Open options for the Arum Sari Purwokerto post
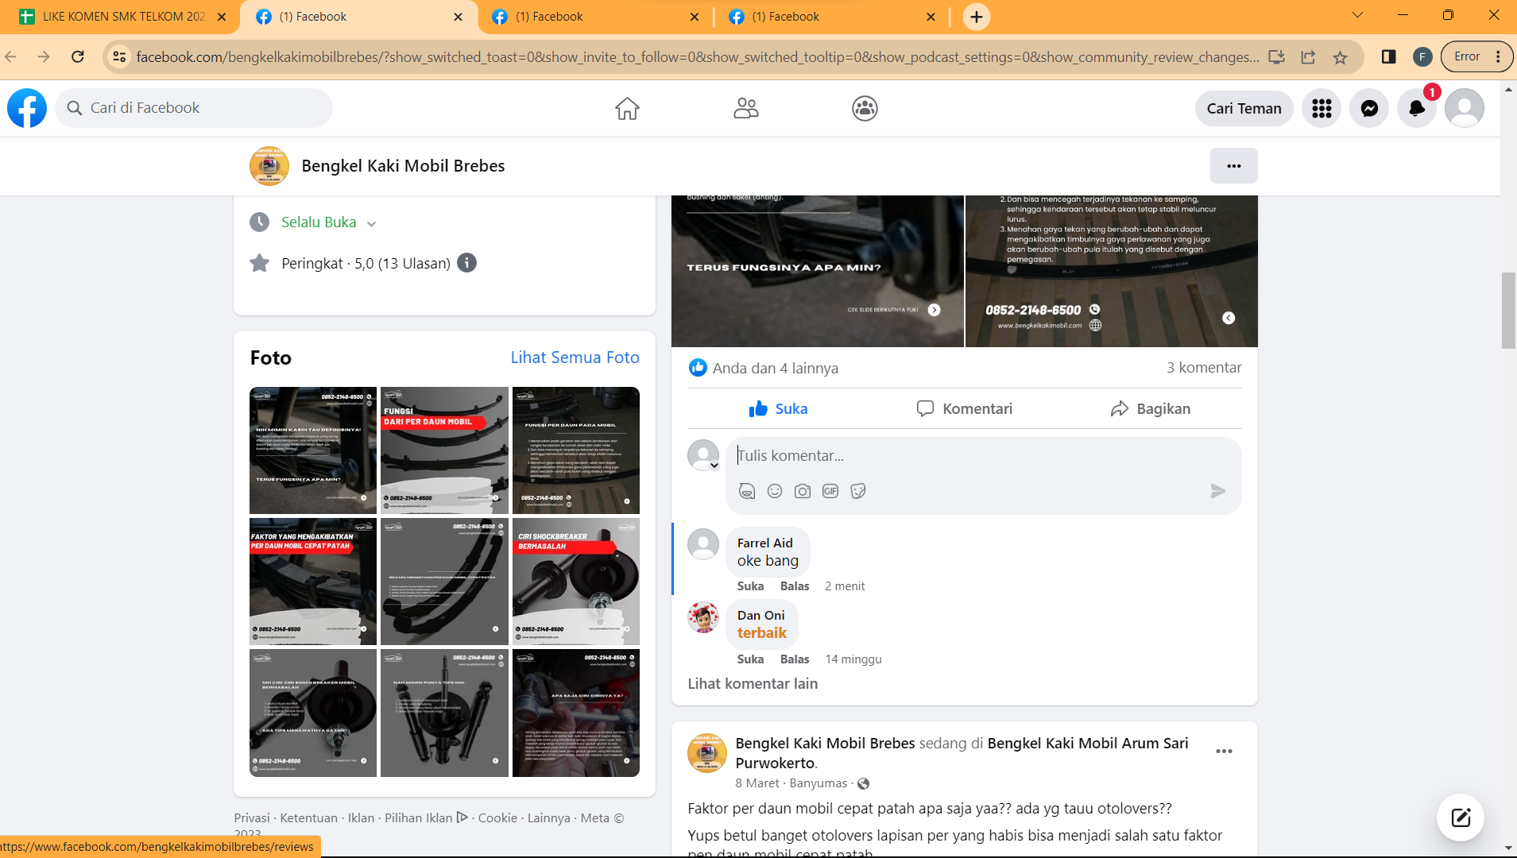Viewport: 1517px width, 858px height. [x=1224, y=752]
